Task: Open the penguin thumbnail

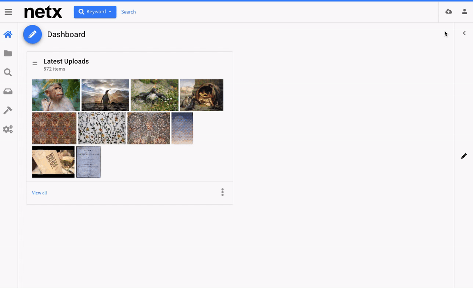Action: click(105, 95)
